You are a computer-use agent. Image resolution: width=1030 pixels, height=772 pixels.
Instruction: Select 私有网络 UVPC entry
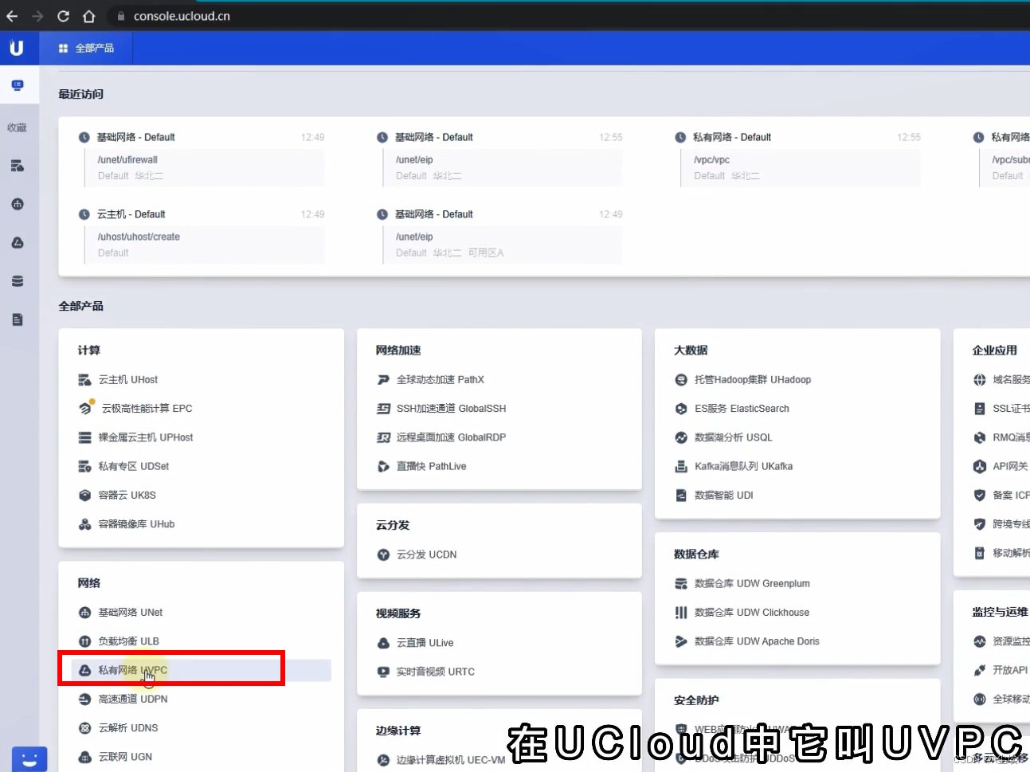(202, 670)
